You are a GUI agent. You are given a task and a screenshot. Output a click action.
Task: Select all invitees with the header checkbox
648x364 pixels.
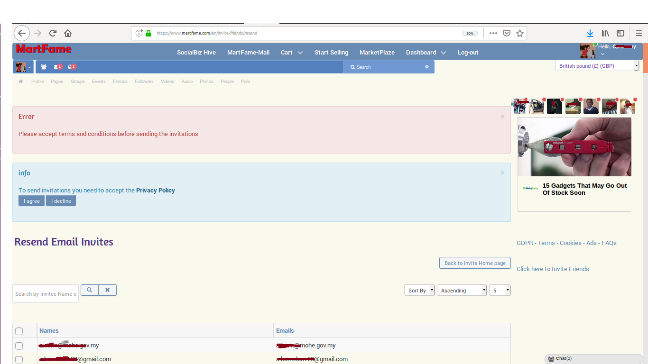click(x=19, y=331)
